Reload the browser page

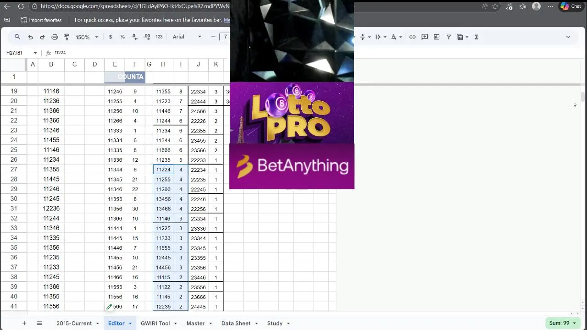click(21, 6)
